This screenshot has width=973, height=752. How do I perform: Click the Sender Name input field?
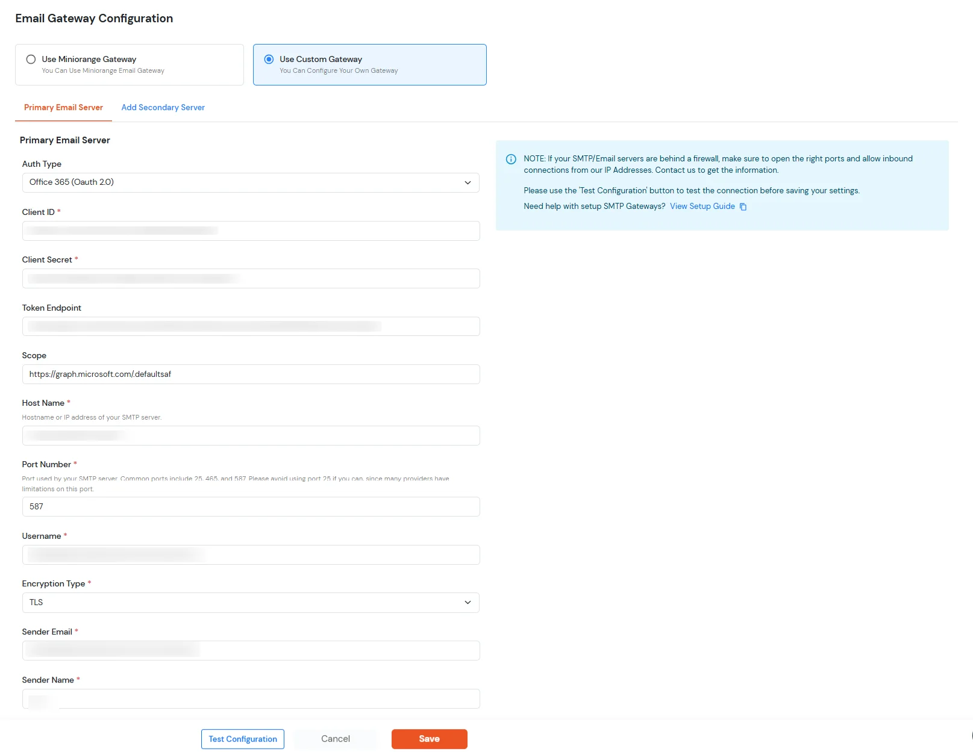point(251,698)
